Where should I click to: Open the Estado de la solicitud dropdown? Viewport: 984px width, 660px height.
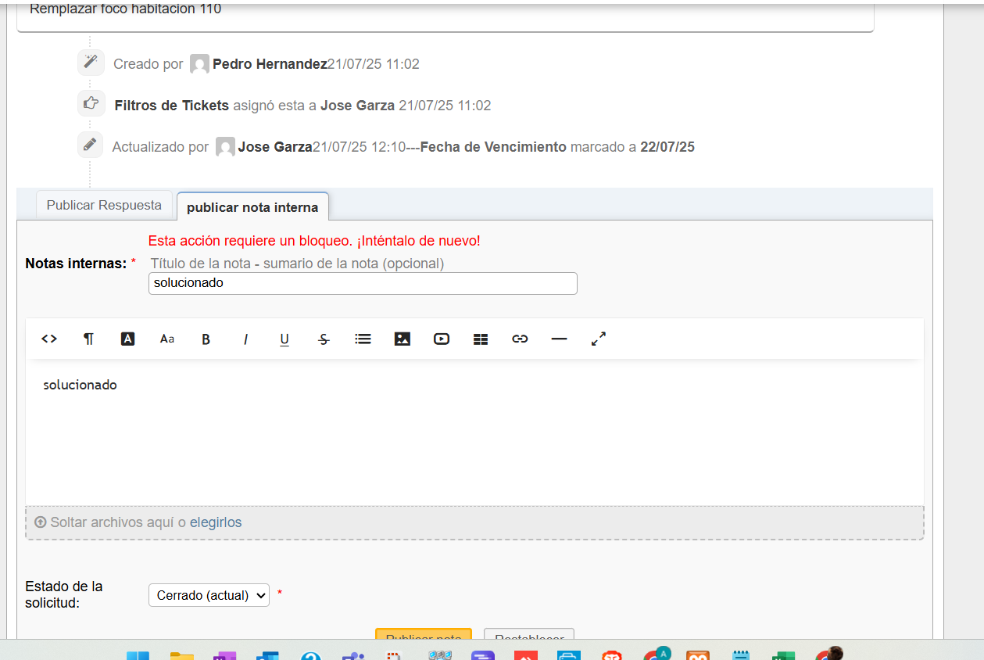point(209,595)
